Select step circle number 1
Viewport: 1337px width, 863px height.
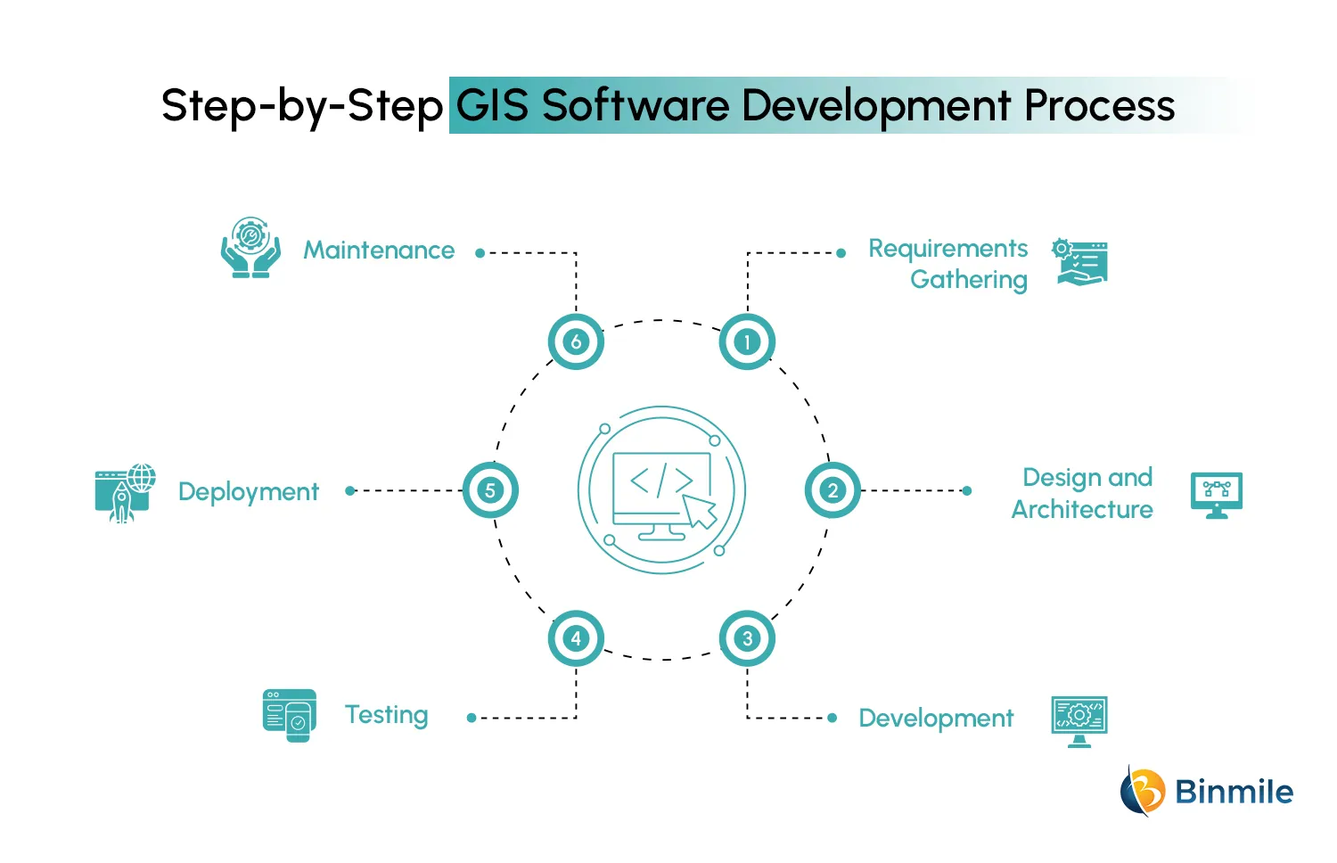[747, 341]
